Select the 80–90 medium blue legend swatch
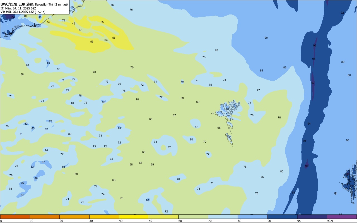The image size is (357, 223). coord(253,217)
